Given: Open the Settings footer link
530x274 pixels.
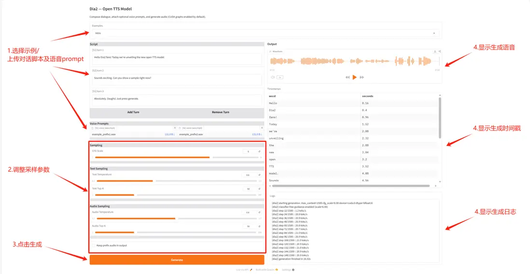Looking at the screenshot, I should pos(288,270).
